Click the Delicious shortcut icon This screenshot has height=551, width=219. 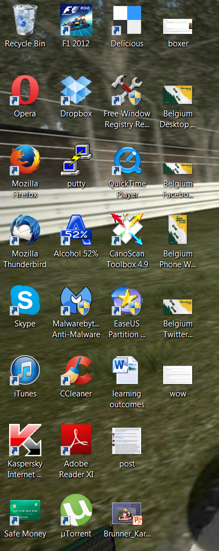click(127, 20)
